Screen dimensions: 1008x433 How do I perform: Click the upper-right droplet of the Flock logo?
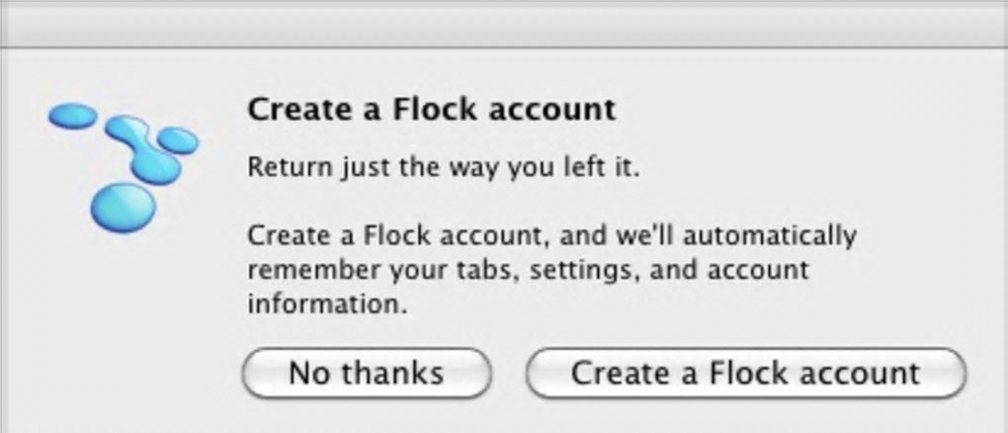coord(179,139)
